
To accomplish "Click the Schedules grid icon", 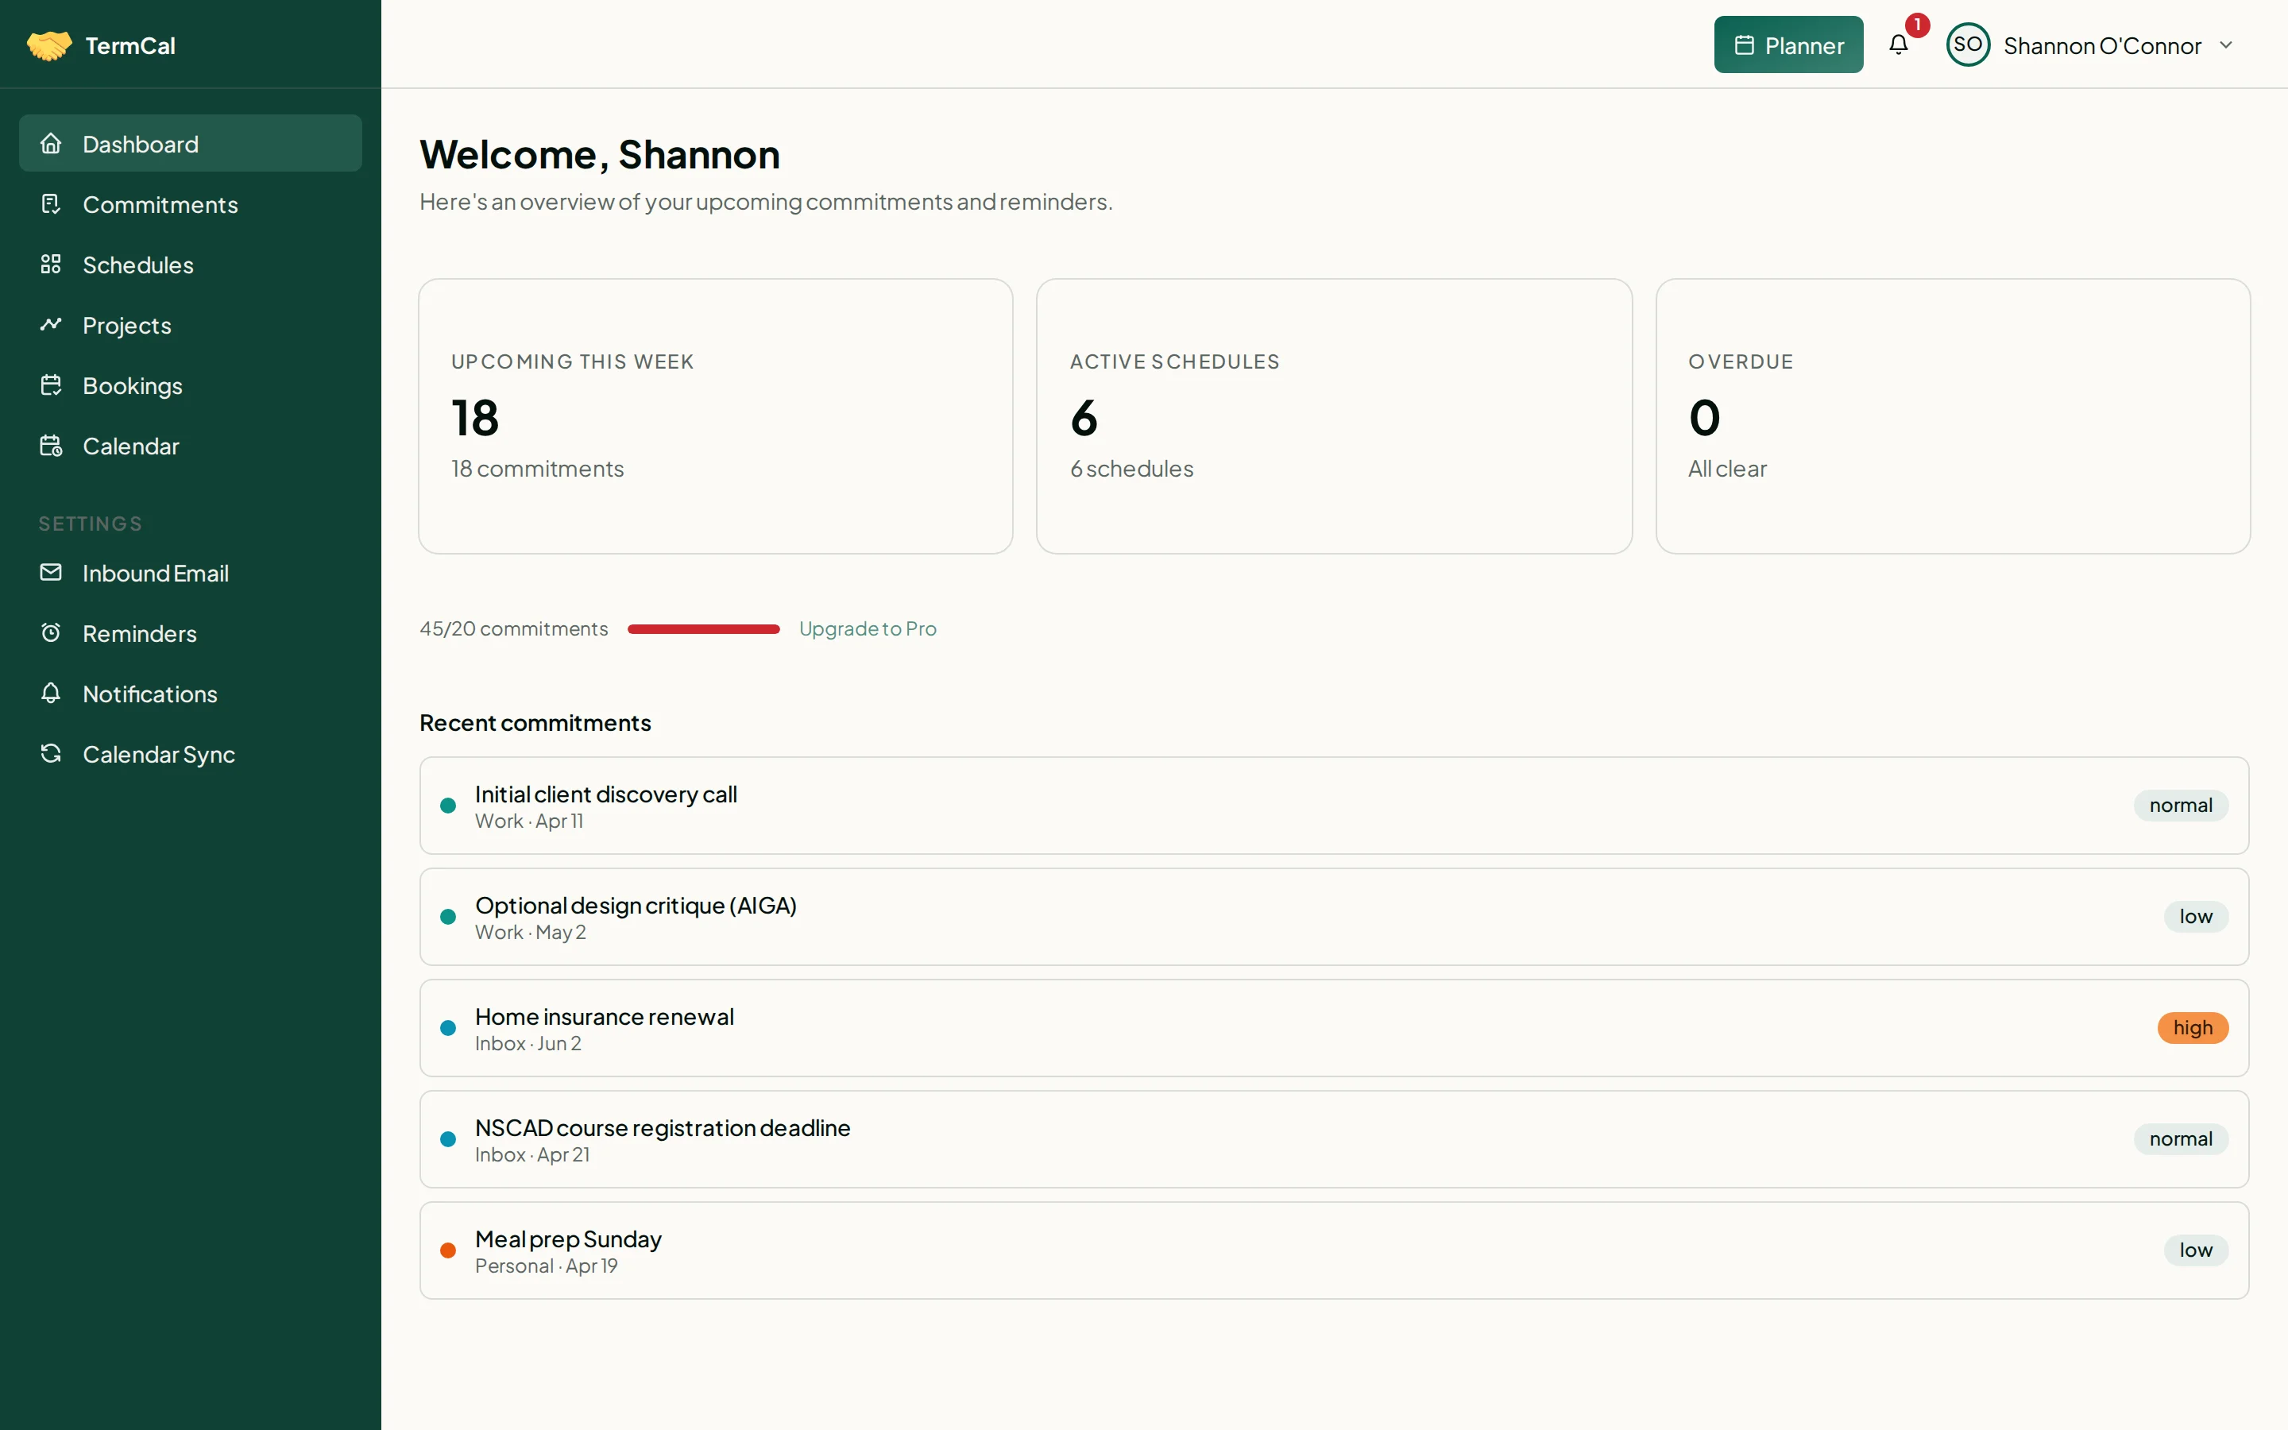I will pos(52,265).
